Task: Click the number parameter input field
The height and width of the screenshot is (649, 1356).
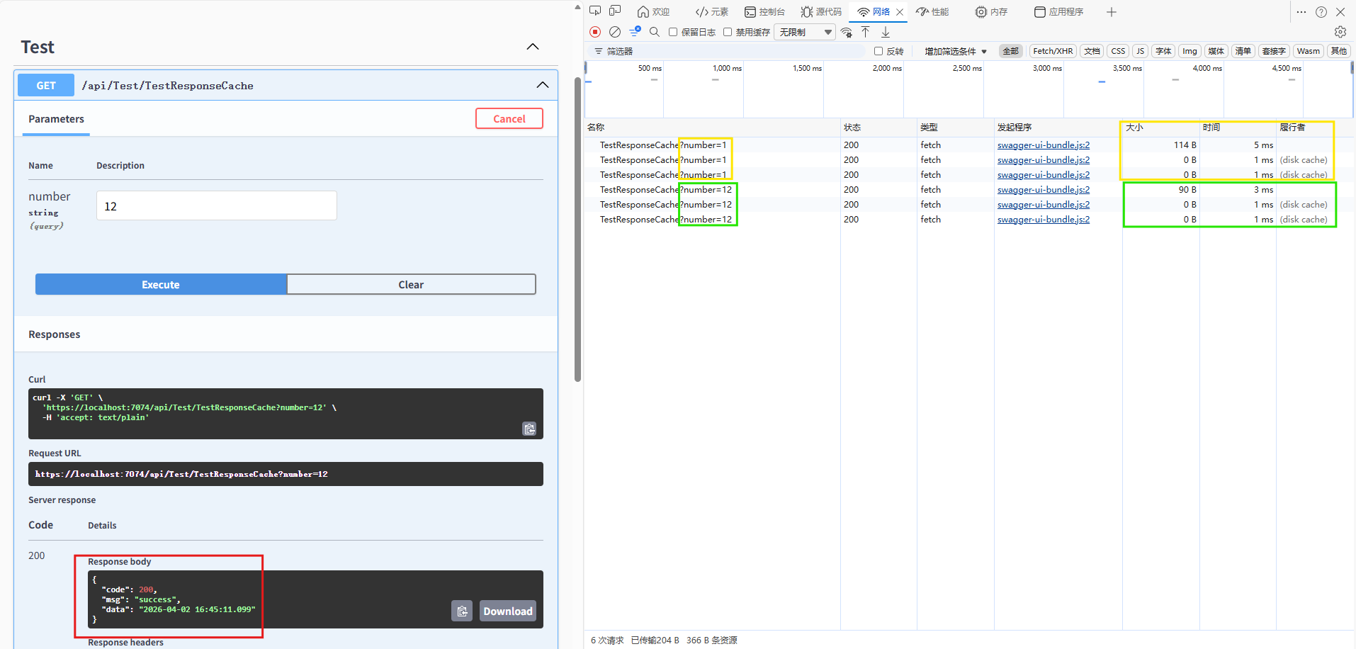Action: 216,206
